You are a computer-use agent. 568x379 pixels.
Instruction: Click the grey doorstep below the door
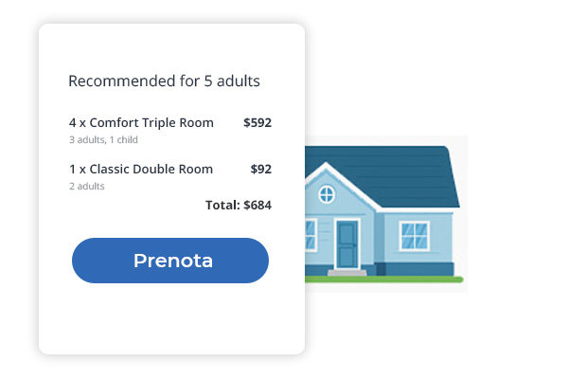click(346, 273)
